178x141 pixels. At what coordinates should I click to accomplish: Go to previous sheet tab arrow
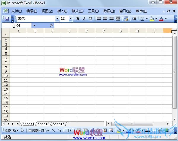click(8, 124)
